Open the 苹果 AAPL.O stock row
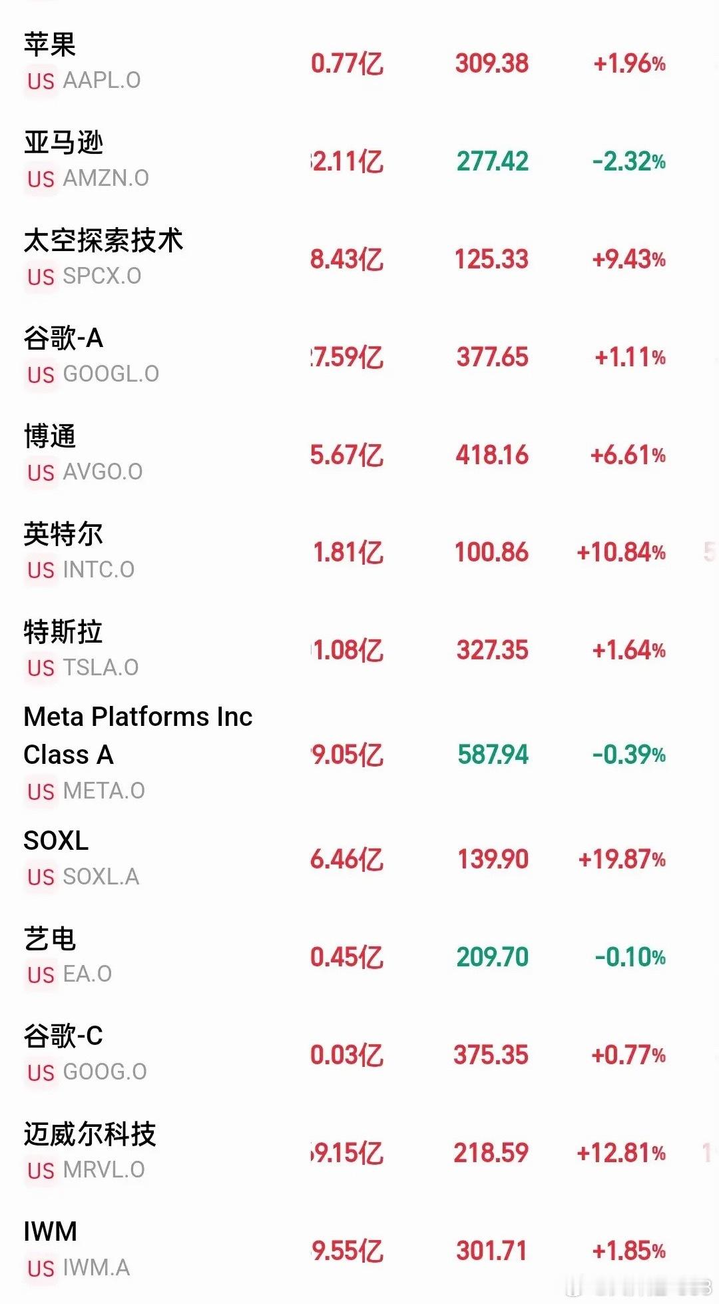 tap(359, 63)
